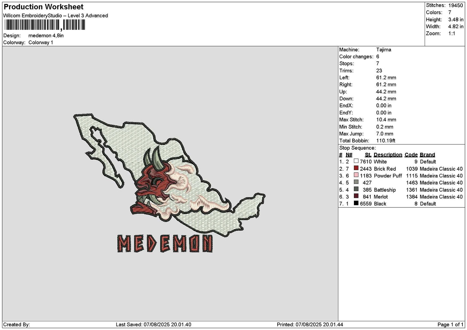Click the stitch count 6559 for Black
This screenshot has height=330, width=467.
tap(366, 204)
